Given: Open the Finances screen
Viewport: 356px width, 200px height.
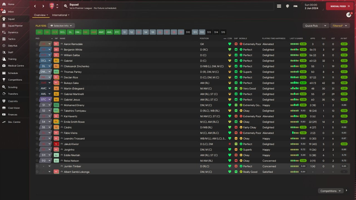Looking at the screenshot, I should [x=13, y=114].
